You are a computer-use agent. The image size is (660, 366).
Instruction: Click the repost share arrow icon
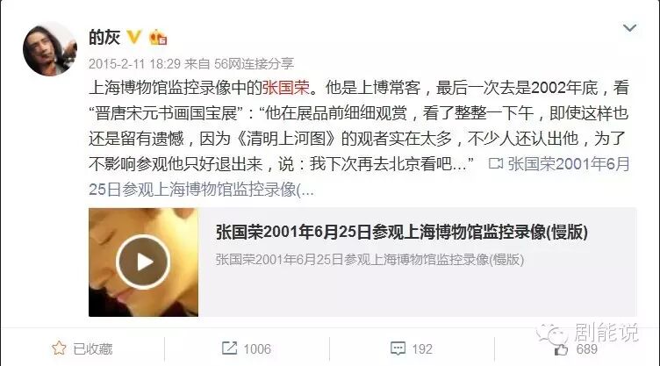click(229, 348)
